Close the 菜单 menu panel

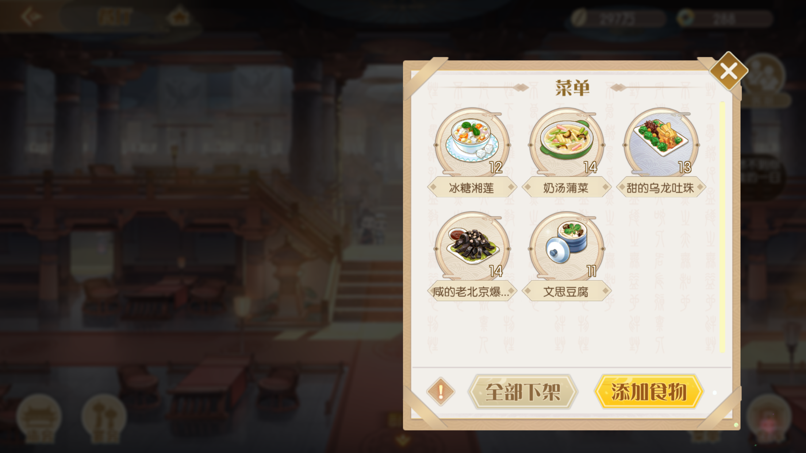[729, 71]
